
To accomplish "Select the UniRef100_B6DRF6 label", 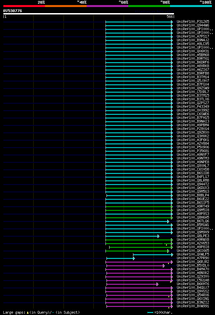I will tap(193, 62).
